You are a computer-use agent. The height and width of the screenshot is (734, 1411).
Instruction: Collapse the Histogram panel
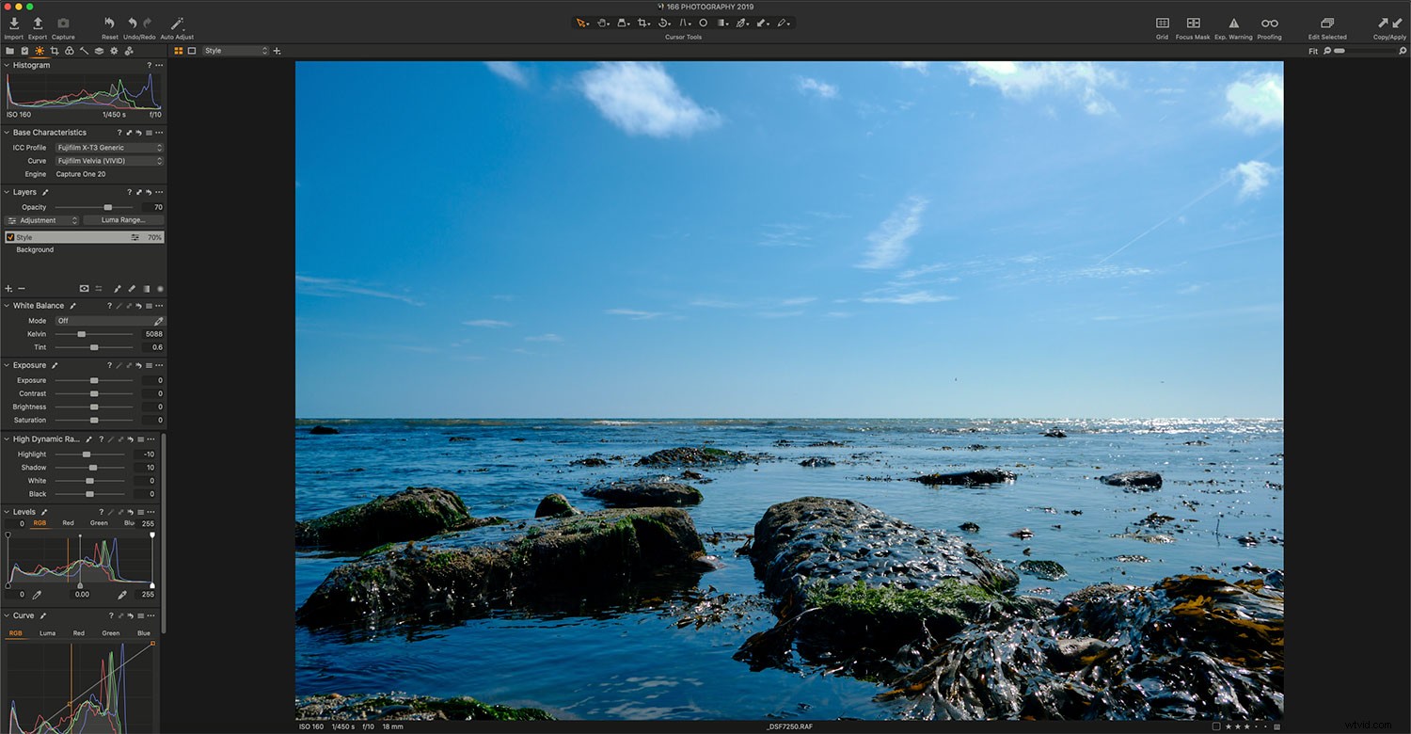pyautogui.click(x=7, y=65)
